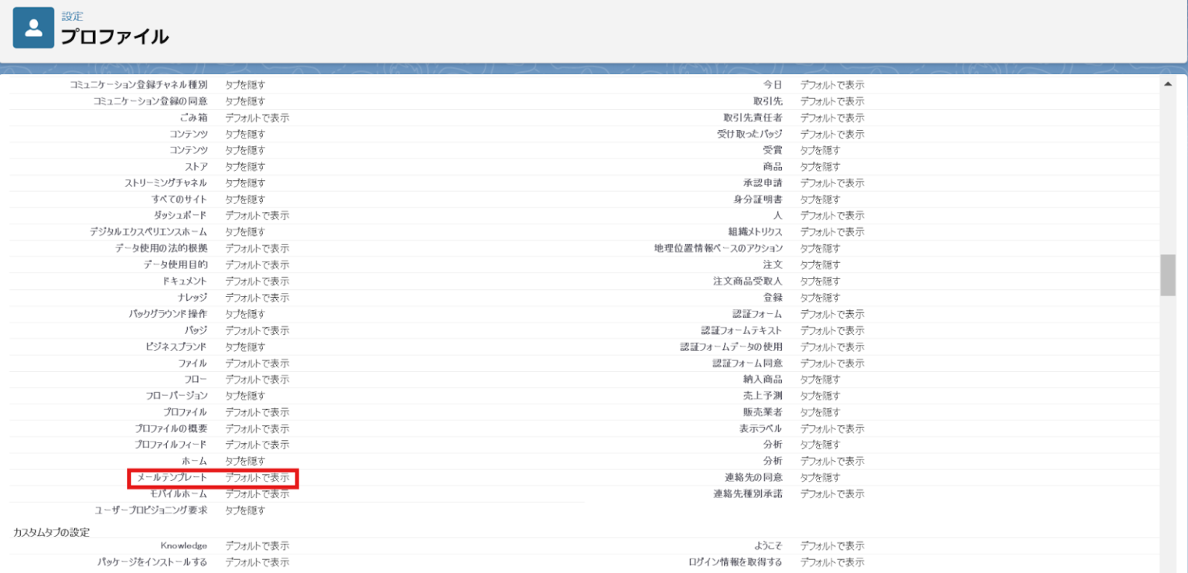Image resolution: width=1188 pixels, height=573 pixels.
Task: Click the ようこそ custom tab label
Action: pyautogui.click(x=767, y=546)
